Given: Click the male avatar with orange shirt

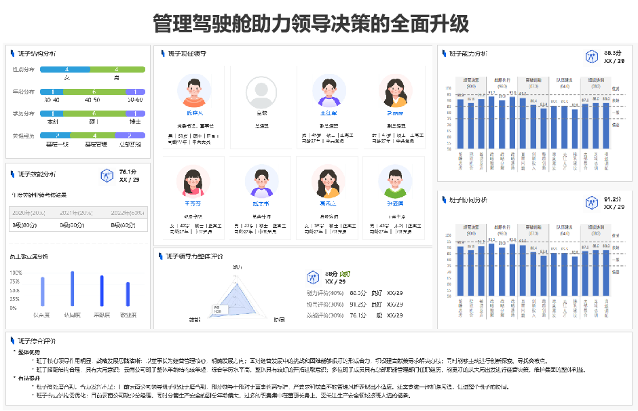Looking at the screenshot, I should tap(194, 89).
